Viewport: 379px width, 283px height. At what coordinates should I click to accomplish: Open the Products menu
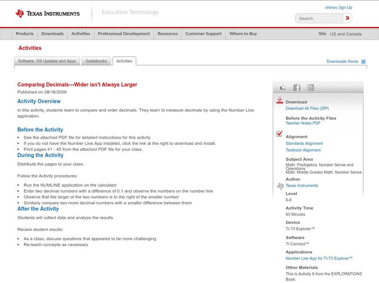point(25,34)
